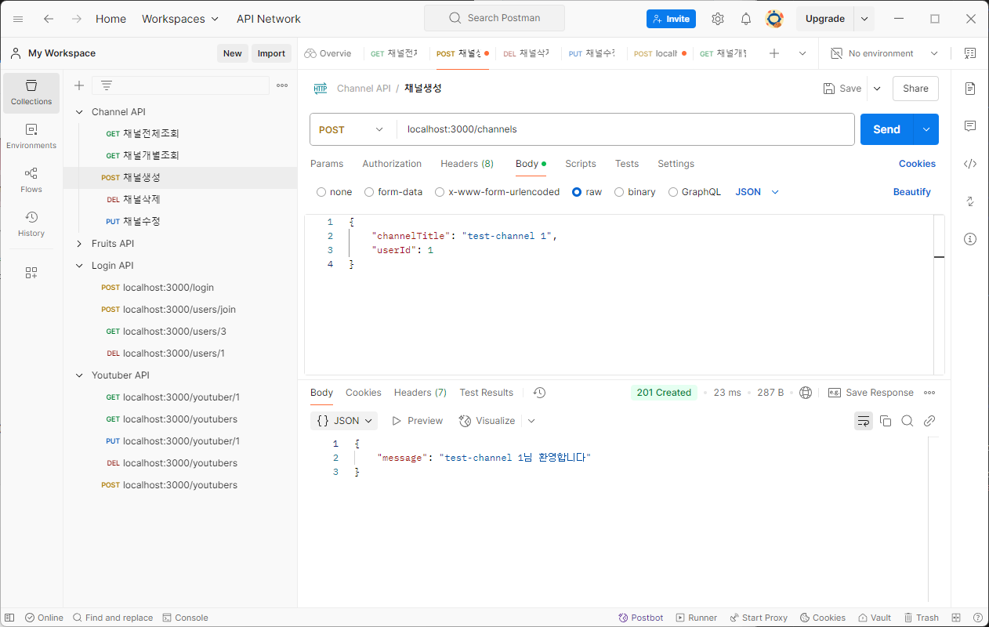
Task: Open Comments icon in right sidebar
Action: pos(970,126)
